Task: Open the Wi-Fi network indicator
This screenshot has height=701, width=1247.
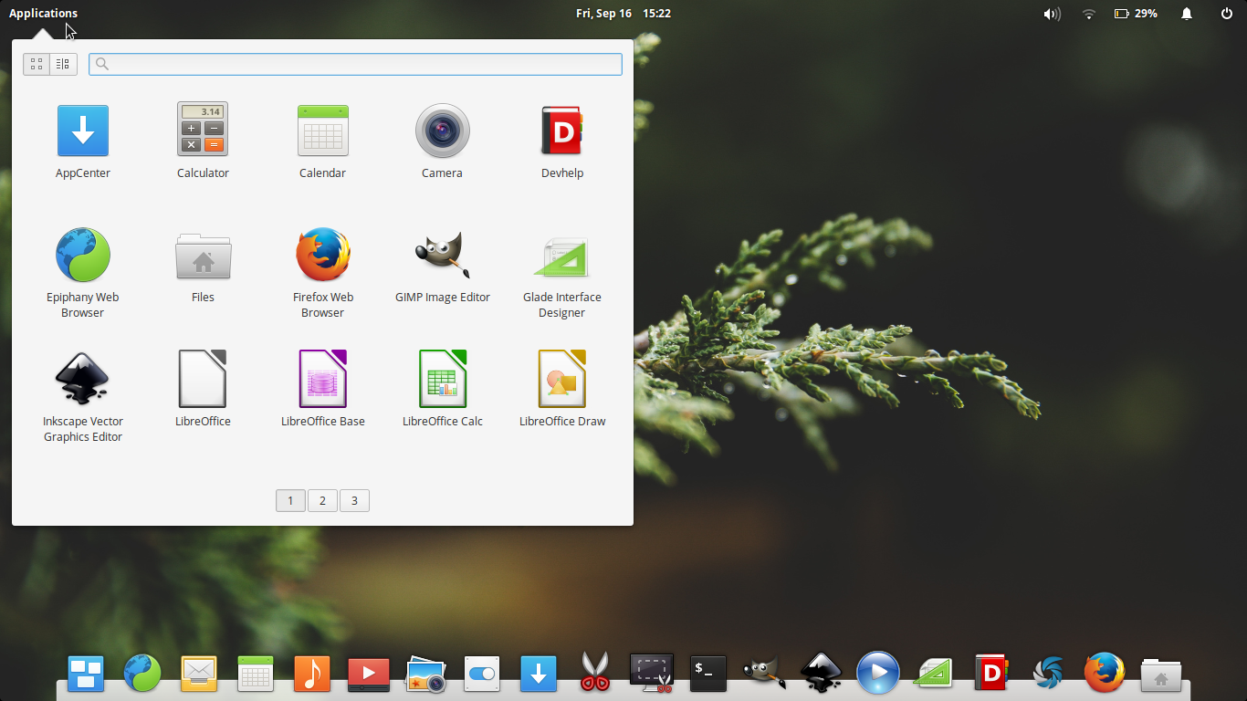Action: coord(1088,14)
